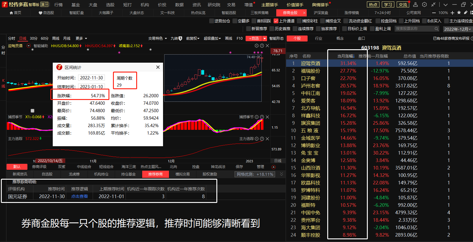Click the 学习 button
Viewport: 473px width, 242px height.
[x=388, y=4]
